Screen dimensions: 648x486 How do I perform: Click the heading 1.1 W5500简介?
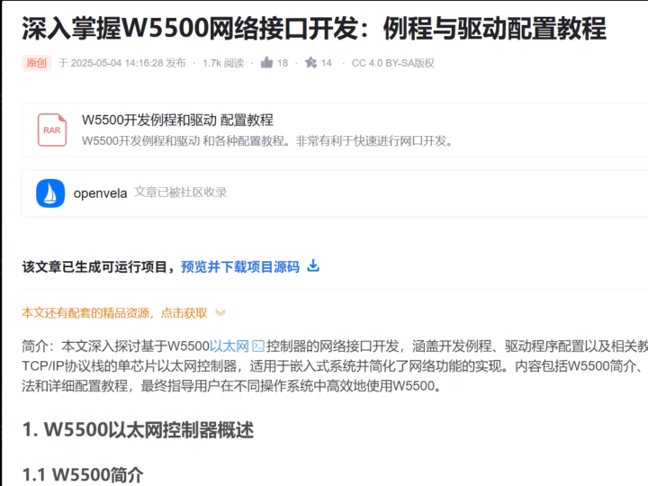(x=83, y=473)
